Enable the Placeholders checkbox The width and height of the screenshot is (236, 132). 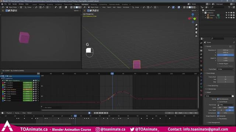(218, 119)
